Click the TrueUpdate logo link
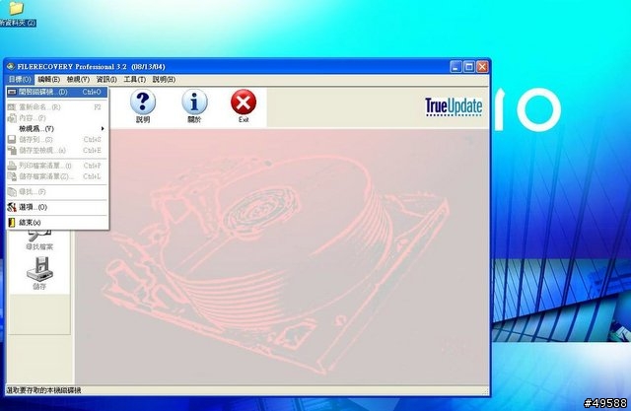631x411 pixels. [x=454, y=107]
